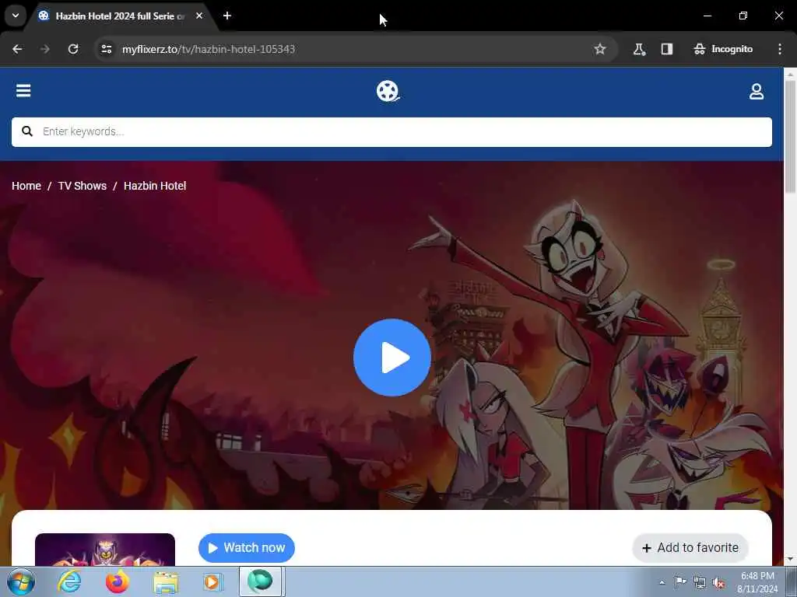Viewport: 797px width, 597px height.
Task: Open Action Center flag icon
Action: pyautogui.click(x=680, y=582)
